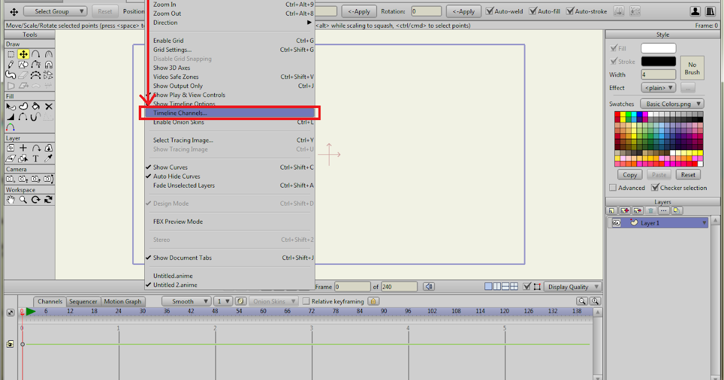This screenshot has height=380, width=724.
Task: Check the Relative keyframing option
Action: point(306,301)
